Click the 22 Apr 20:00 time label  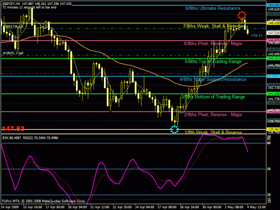122,207
